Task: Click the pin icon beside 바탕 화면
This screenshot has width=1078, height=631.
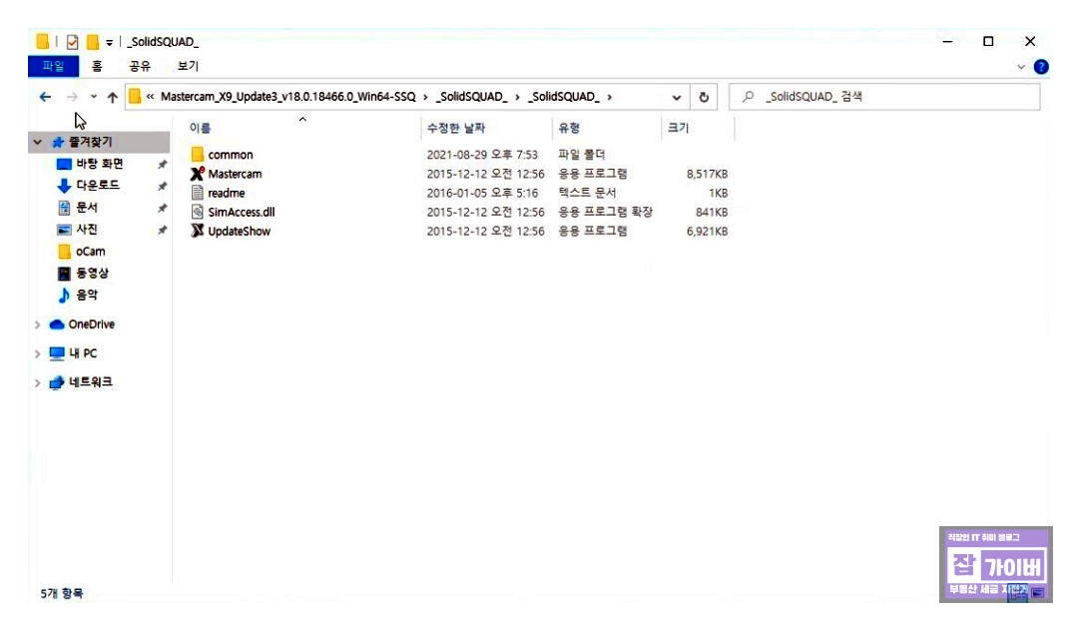Action: 163,165
